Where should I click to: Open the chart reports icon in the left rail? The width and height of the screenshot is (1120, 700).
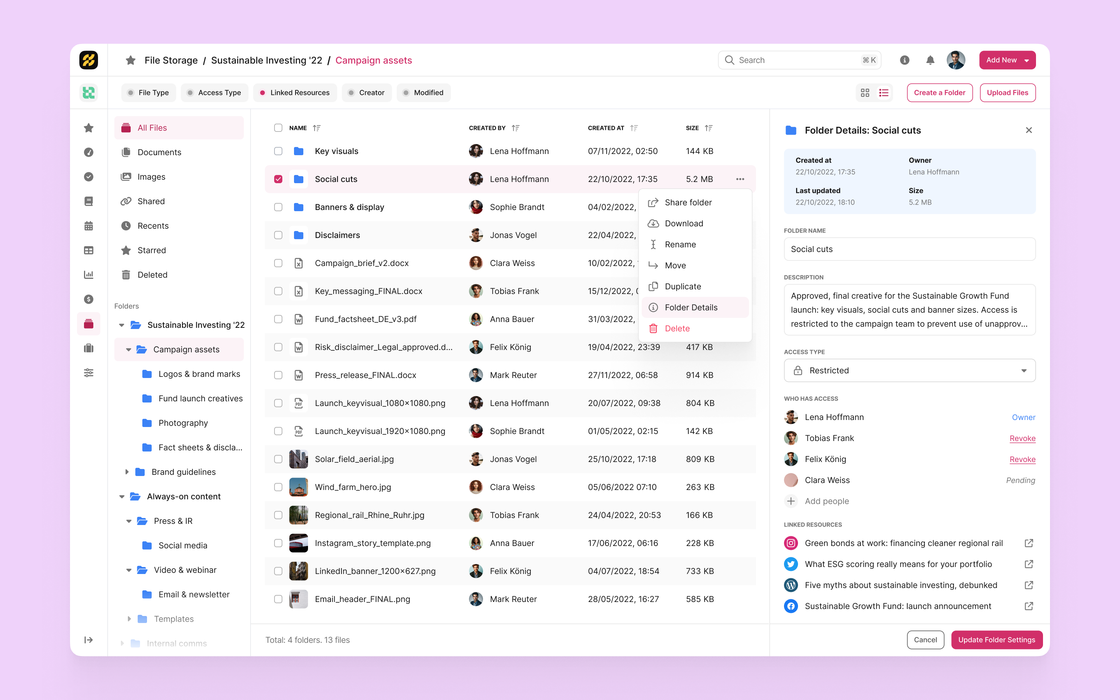[88, 275]
